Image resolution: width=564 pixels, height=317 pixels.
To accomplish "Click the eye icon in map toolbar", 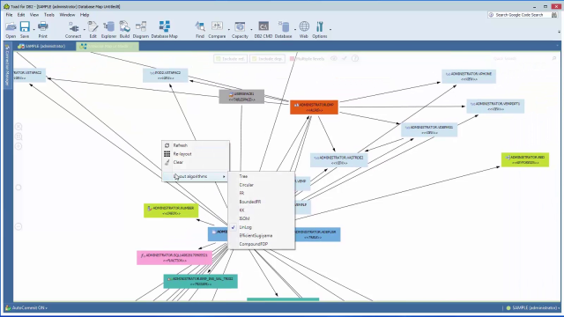I will click(x=334, y=58).
